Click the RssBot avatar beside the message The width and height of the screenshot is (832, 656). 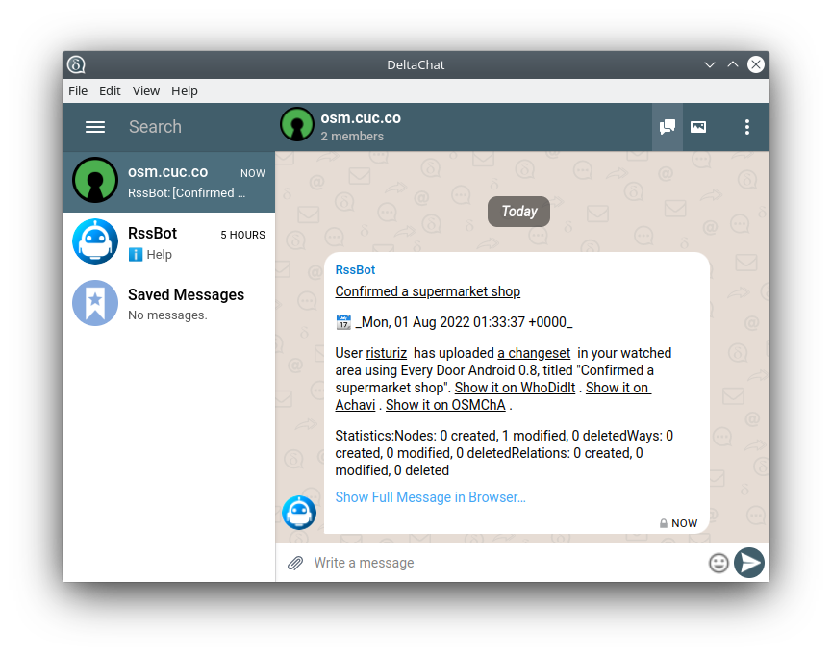click(x=299, y=512)
